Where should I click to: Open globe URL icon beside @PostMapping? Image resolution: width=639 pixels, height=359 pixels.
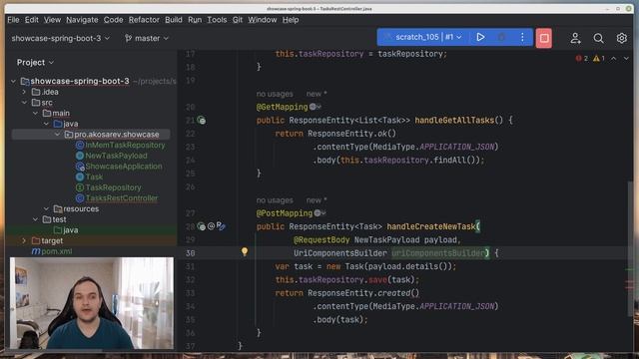point(319,212)
